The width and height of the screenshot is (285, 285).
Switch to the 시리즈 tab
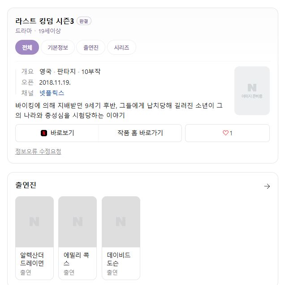pyautogui.click(x=121, y=47)
